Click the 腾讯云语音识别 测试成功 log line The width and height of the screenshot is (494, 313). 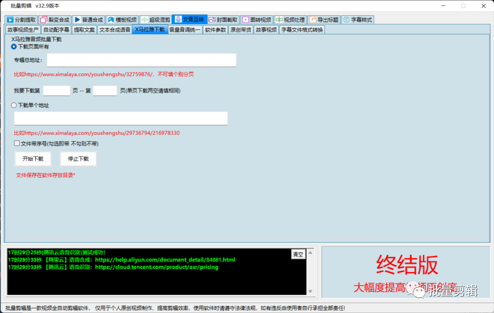[x=57, y=253]
